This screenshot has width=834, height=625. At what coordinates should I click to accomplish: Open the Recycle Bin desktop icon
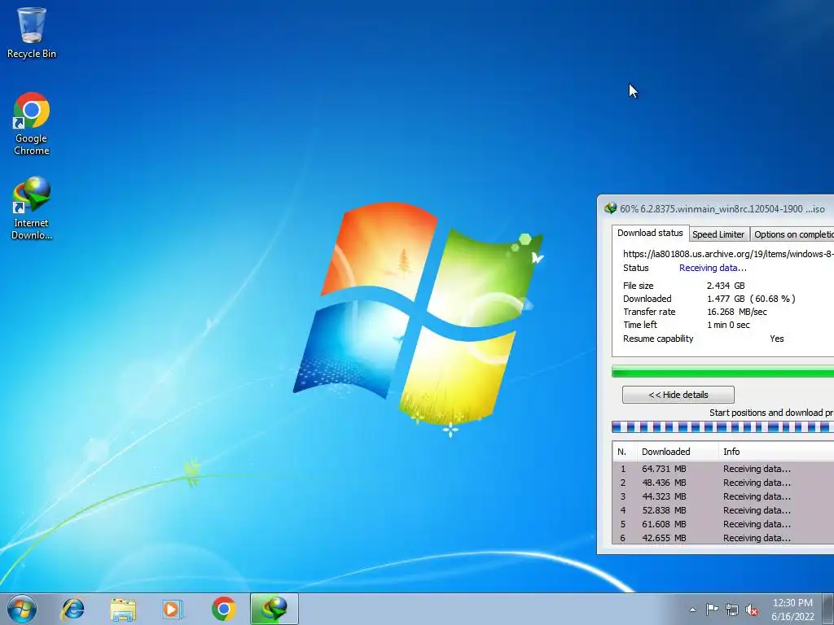point(32,33)
